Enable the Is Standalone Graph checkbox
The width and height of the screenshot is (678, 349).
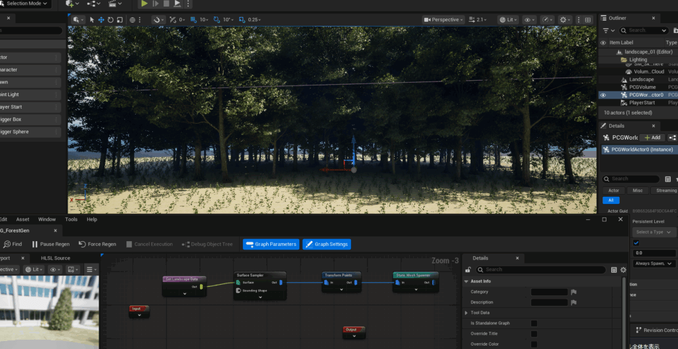(534, 323)
